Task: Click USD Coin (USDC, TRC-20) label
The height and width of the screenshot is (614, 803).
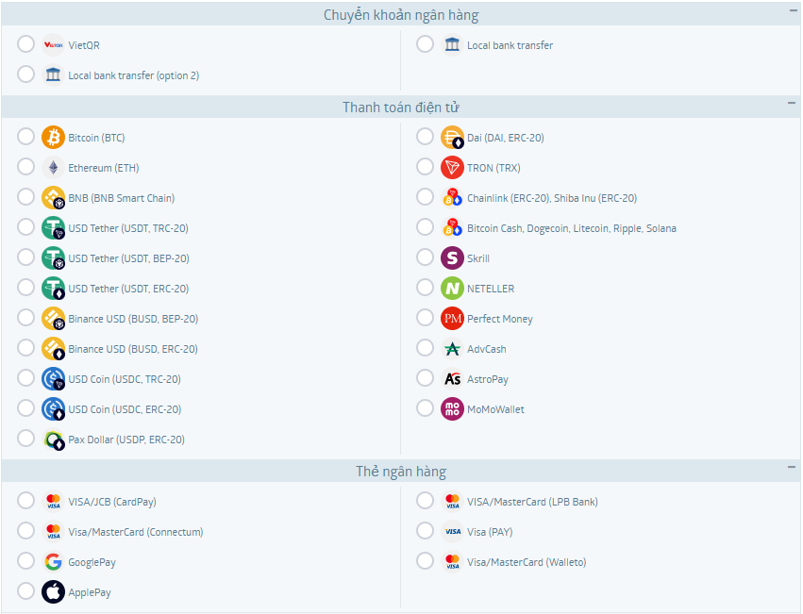Action: pos(125,379)
